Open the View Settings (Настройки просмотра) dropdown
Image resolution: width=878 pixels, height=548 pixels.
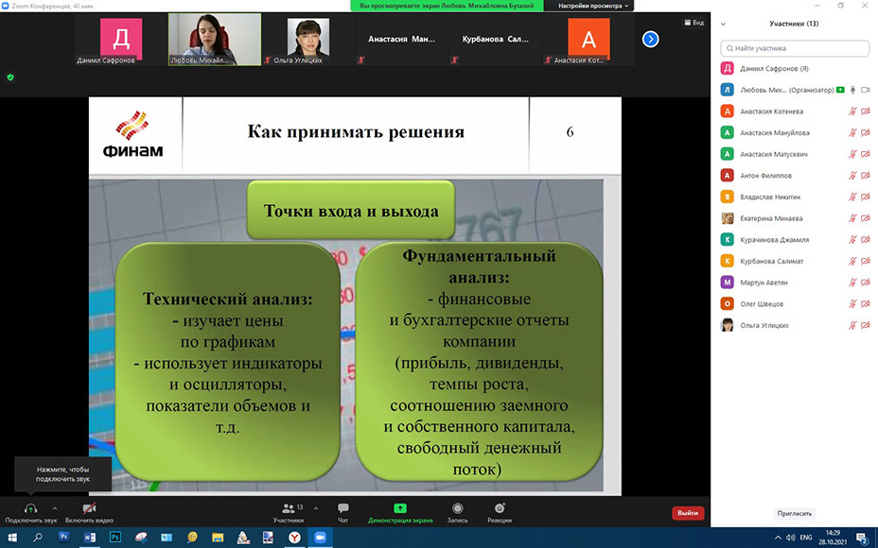593,6
